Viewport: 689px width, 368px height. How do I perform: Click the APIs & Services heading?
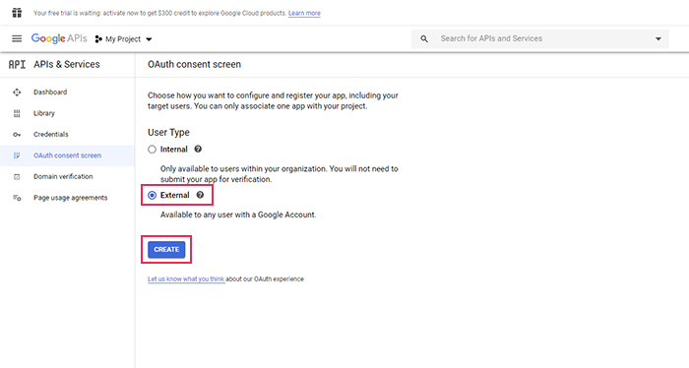point(67,64)
